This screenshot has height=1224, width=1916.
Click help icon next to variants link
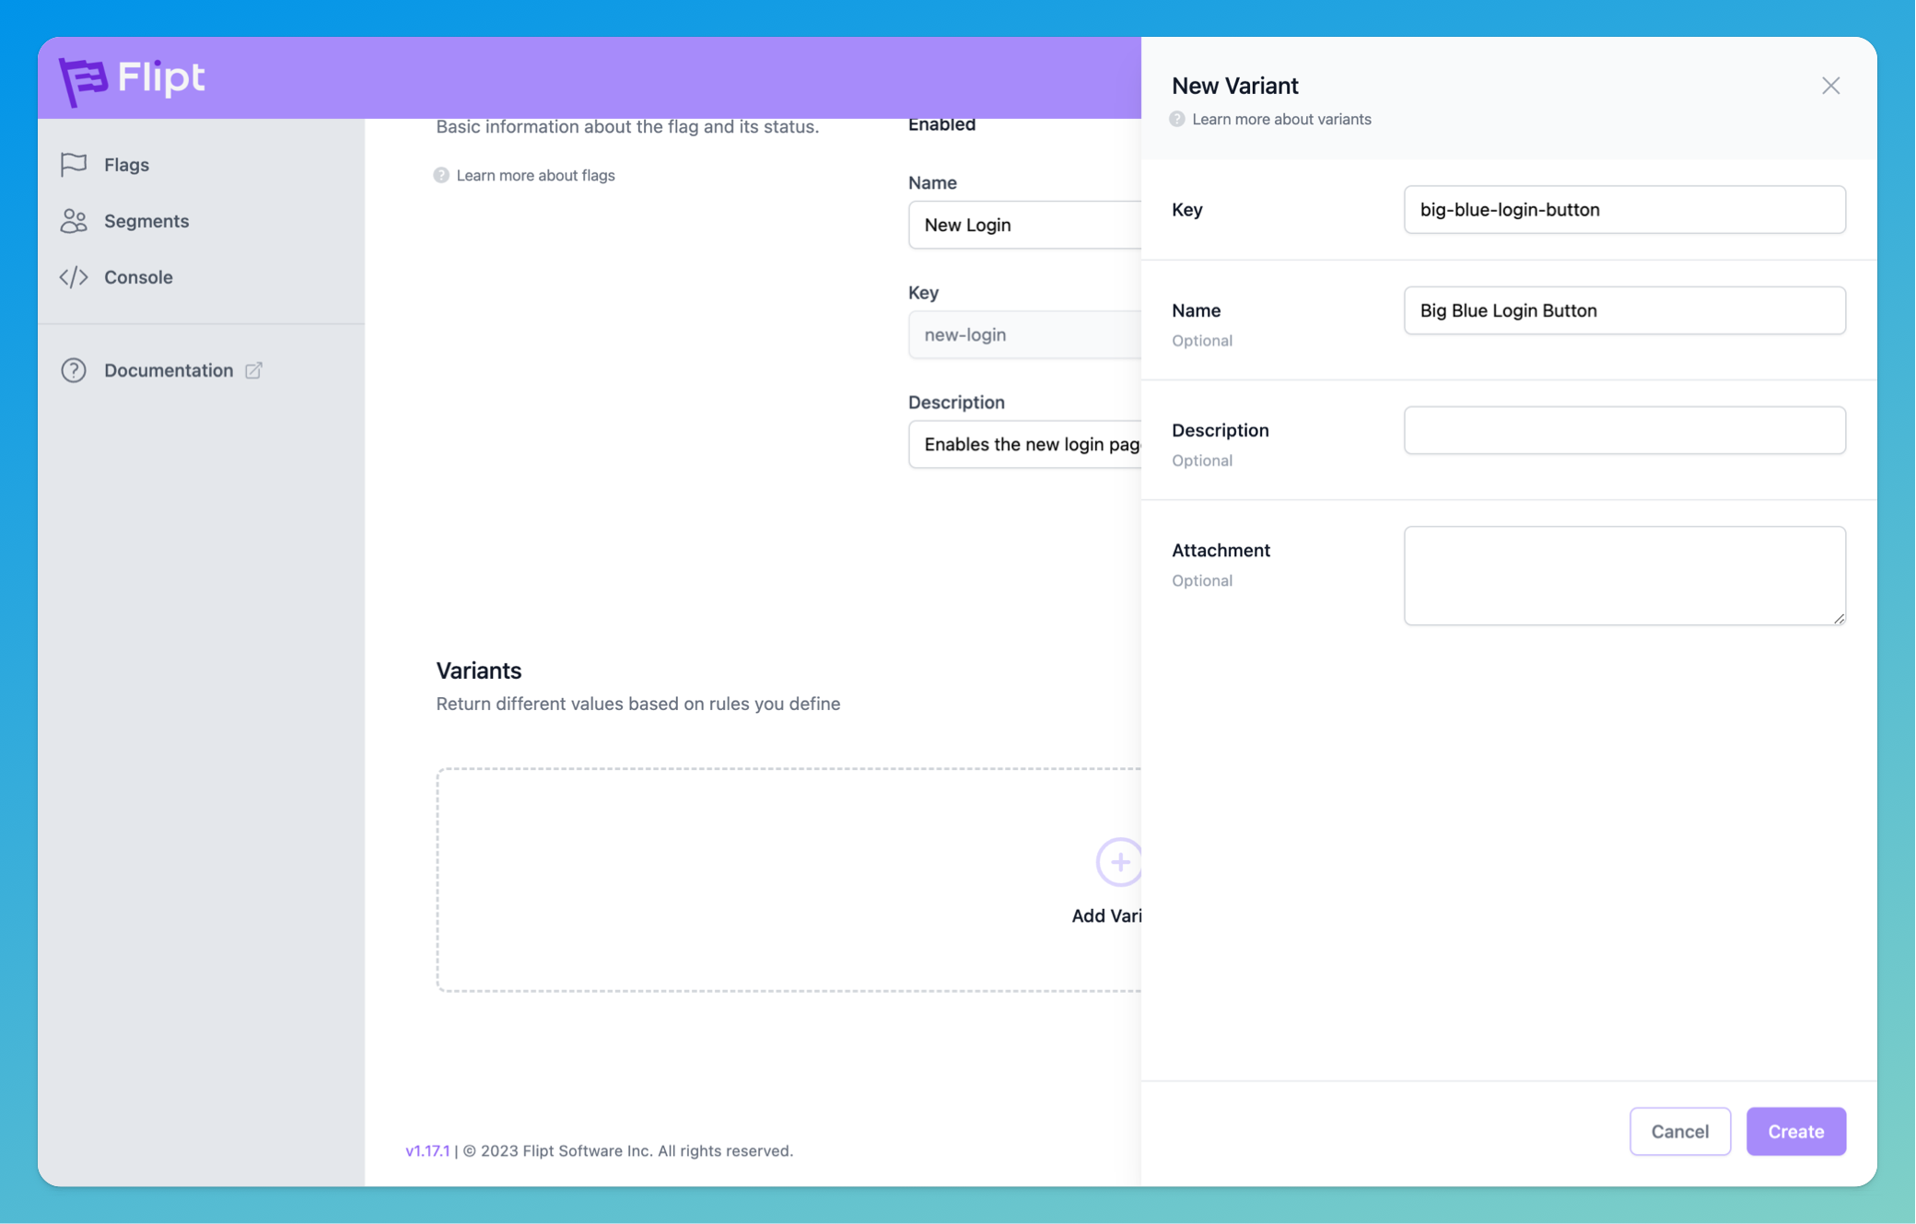pyautogui.click(x=1177, y=120)
